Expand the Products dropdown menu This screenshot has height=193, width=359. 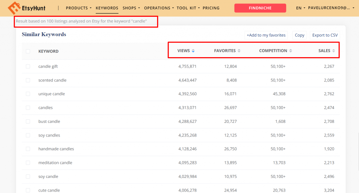(79, 8)
